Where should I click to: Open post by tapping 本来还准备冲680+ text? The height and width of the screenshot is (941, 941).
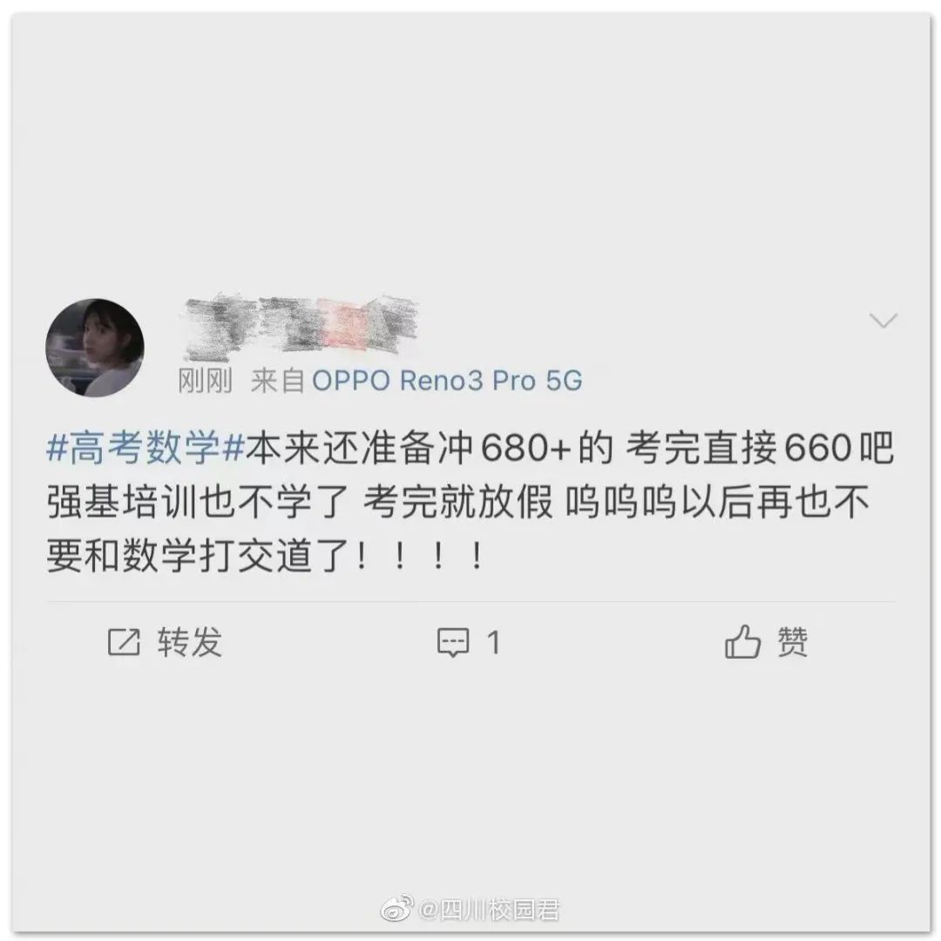pyautogui.click(x=408, y=448)
